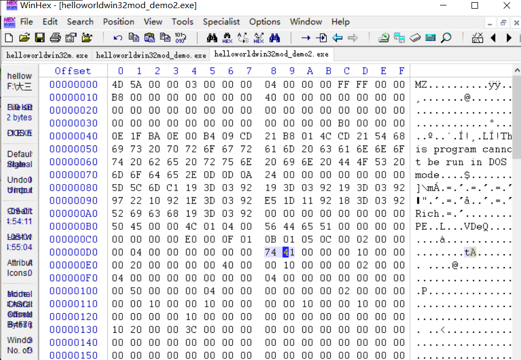Restore the inner document window
This screenshot has height=360, width=521.
(x=503, y=23)
